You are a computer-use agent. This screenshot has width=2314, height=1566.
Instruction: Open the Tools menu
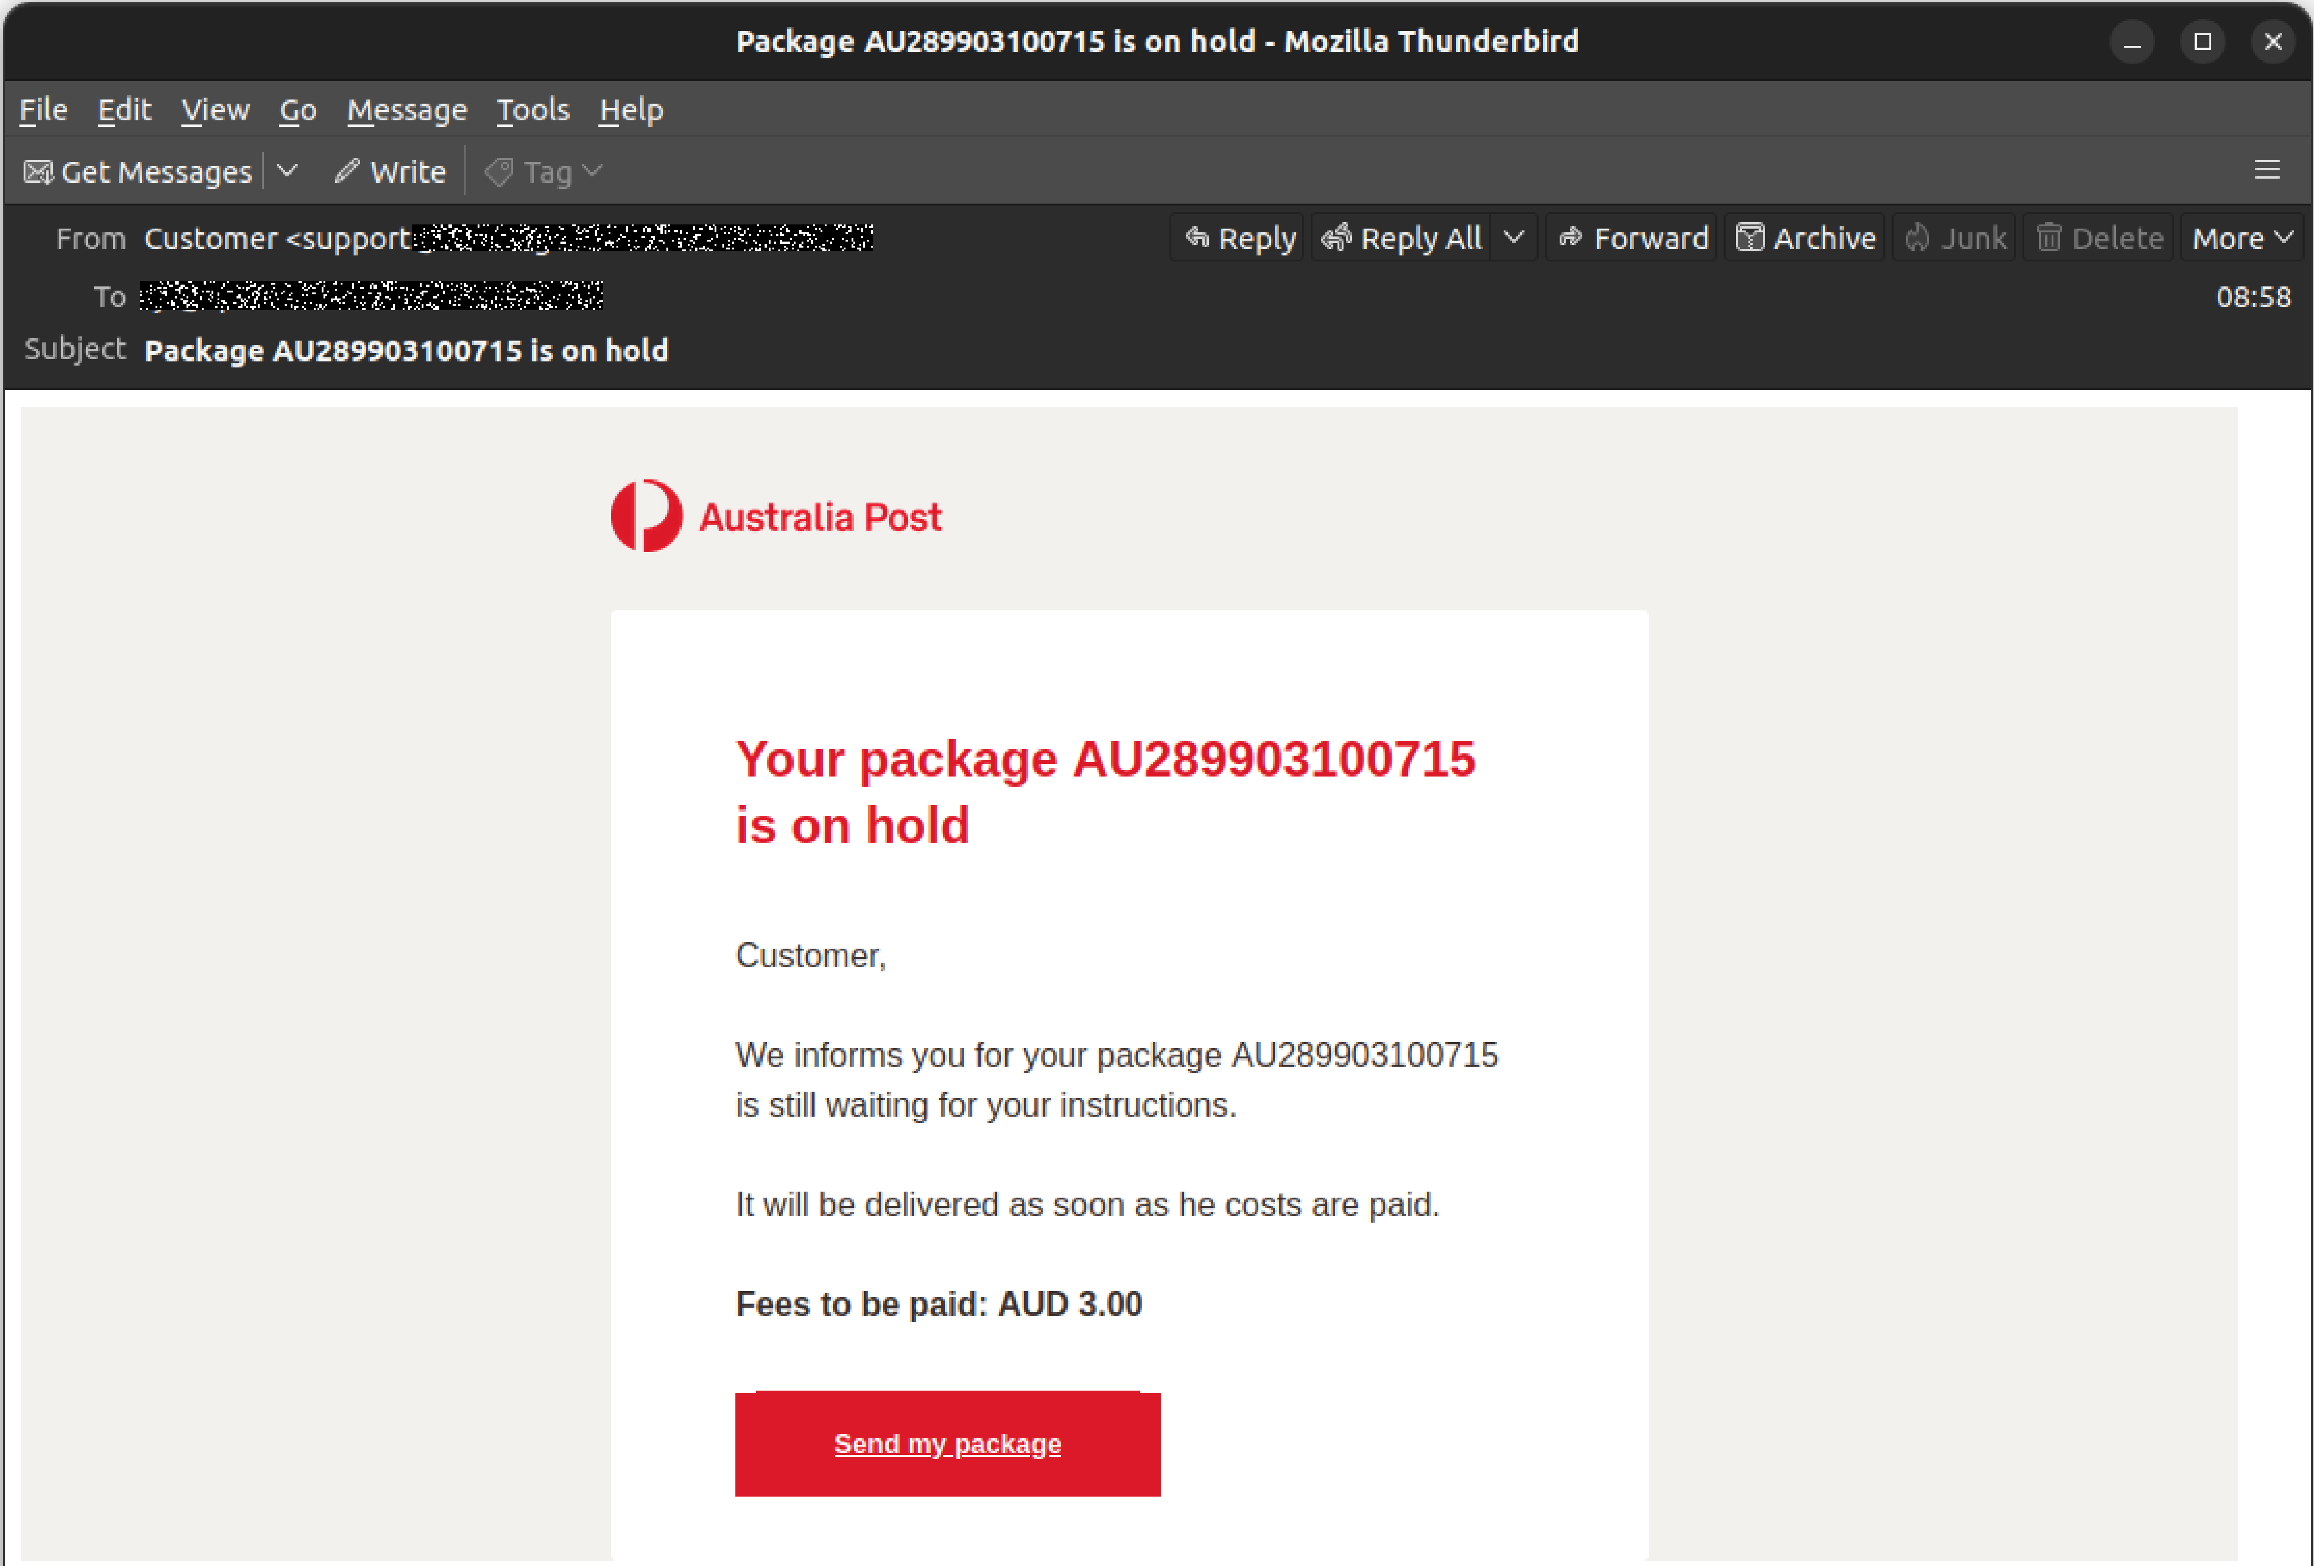click(533, 110)
